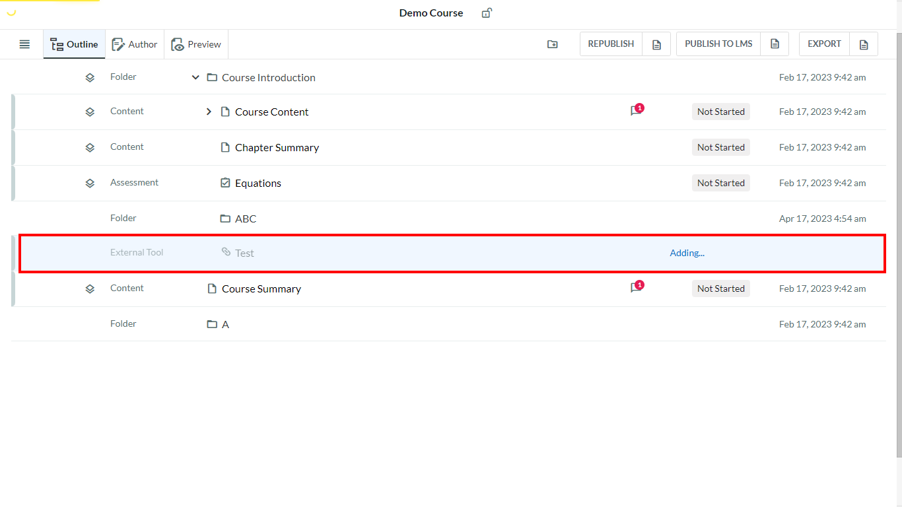The image size is (902, 507).
Task: Select the folder titled A
Action: click(x=225, y=324)
